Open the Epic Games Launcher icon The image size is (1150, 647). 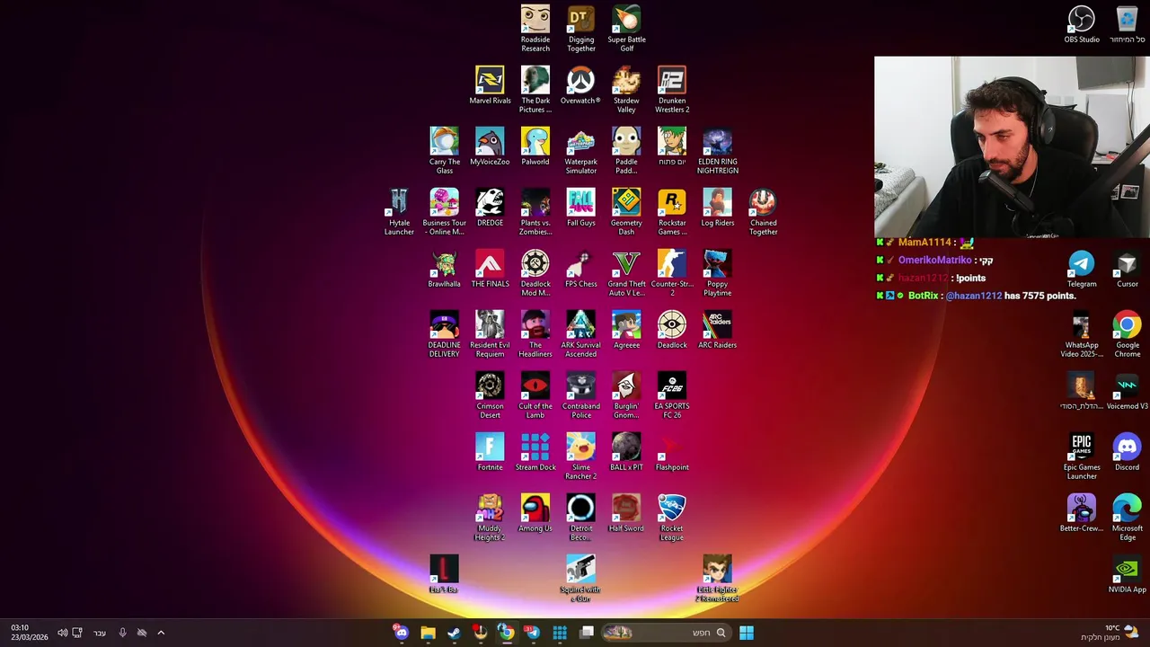click(x=1082, y=456)
